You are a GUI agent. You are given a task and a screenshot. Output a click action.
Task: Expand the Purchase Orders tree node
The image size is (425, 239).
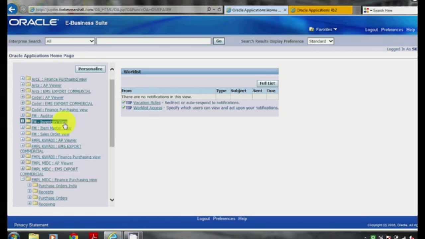(30, 198)
